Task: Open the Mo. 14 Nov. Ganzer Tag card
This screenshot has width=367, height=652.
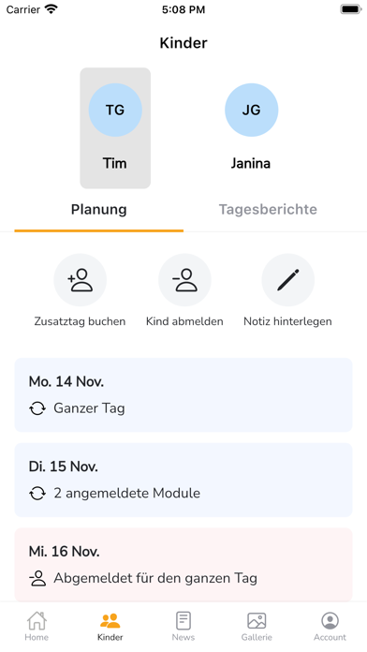Action: [x=183, y=395]
